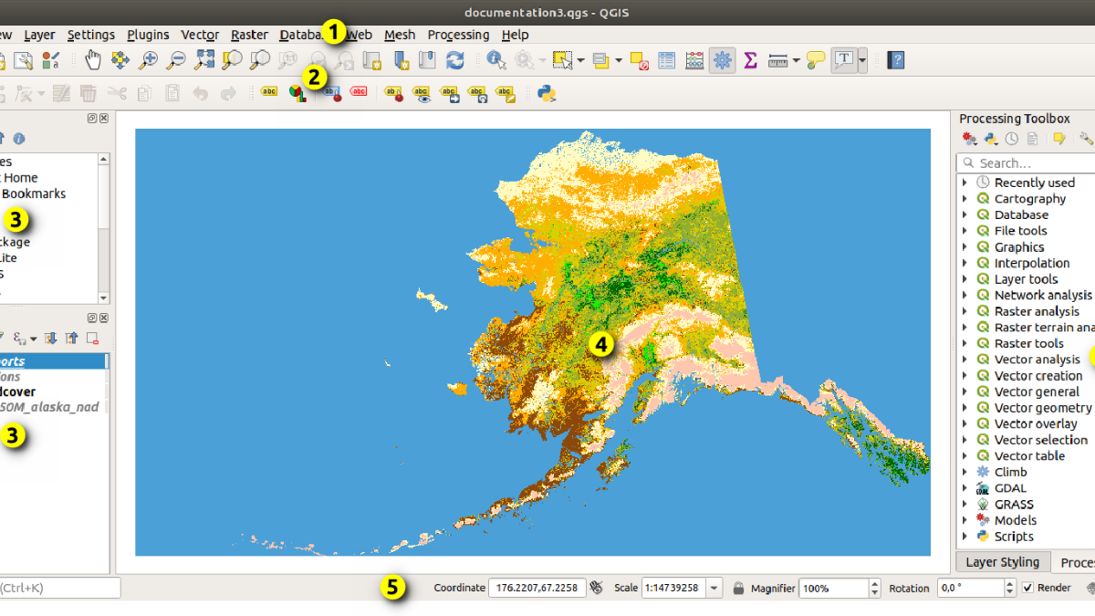
Task: Click the Zoom Full extent icon
Action: click(x=204, y=60)
